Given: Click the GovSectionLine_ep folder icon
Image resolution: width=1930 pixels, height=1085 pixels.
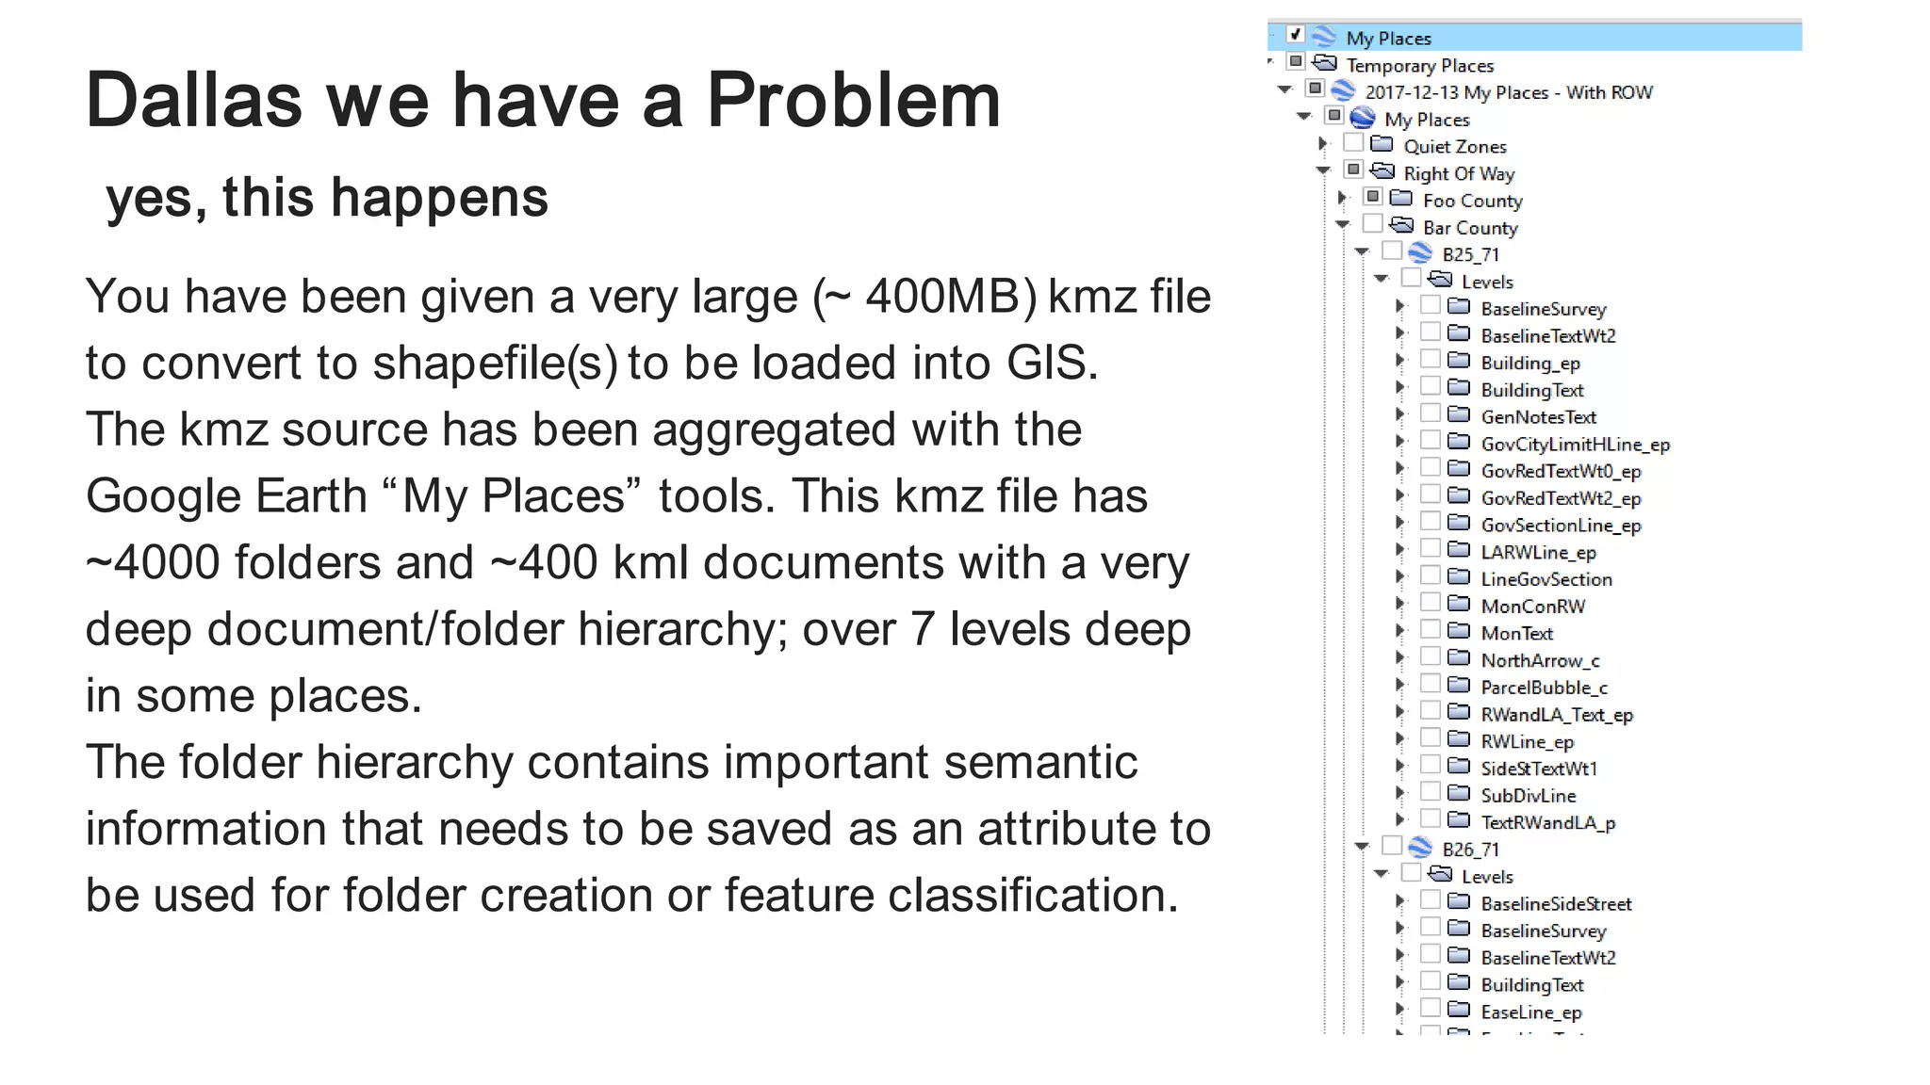Looking at the screenshot, I should [x=1459, y=523].
